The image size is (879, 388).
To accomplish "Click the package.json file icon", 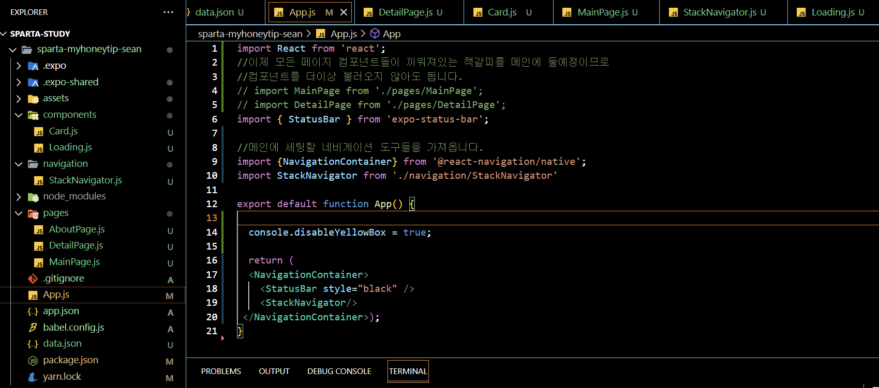I will click(x=33, y=361).
